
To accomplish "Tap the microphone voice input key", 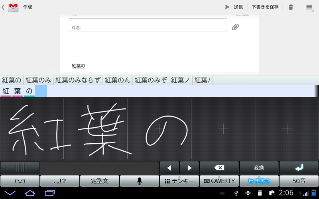I will (139, 181).
